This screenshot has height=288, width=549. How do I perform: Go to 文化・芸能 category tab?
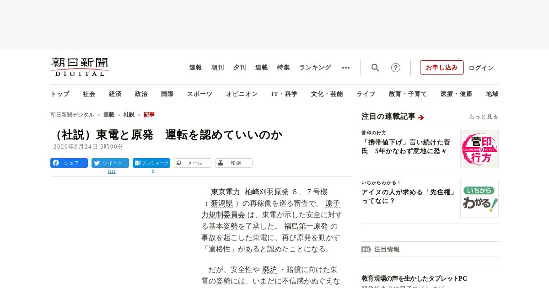[x=327, y=94]
